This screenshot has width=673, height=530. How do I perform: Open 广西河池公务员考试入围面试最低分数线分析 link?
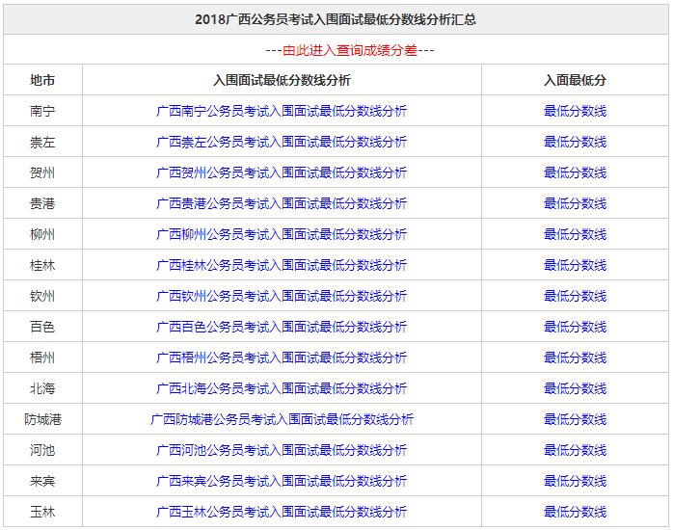coord(282,450)
